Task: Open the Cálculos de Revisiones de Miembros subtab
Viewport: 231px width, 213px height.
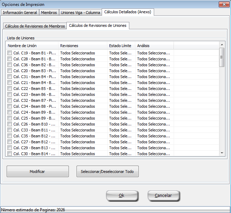Action: tap(35, 26)
